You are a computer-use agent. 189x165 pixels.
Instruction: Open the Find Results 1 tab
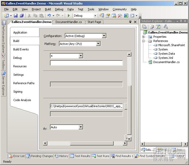click(x=122, y=156)
